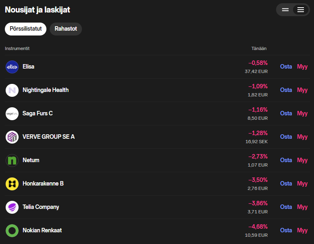314x244 pixels.
Task: Open the VERVE GROUP SE A name link
Action: [48, 137]
